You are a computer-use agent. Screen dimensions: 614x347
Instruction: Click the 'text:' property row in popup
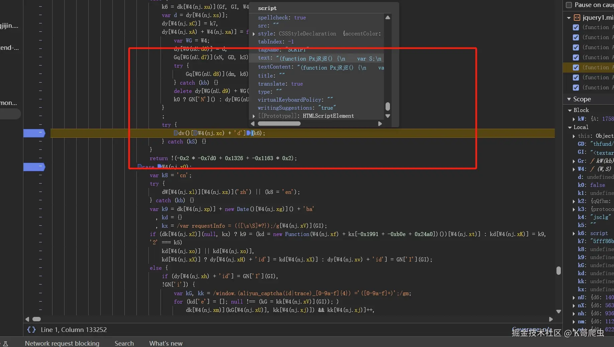coord(317,59)
